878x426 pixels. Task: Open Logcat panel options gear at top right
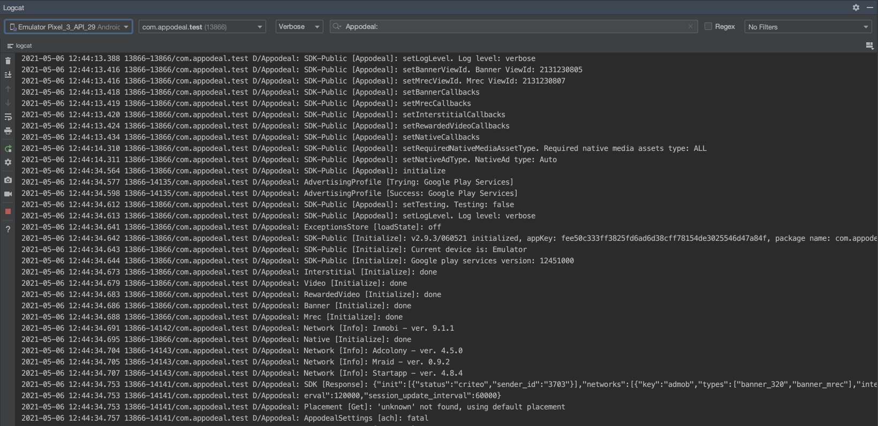[x=856, y=7]
